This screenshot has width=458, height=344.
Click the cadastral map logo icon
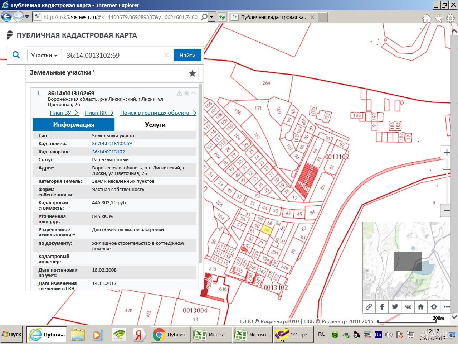click(10, 35)
